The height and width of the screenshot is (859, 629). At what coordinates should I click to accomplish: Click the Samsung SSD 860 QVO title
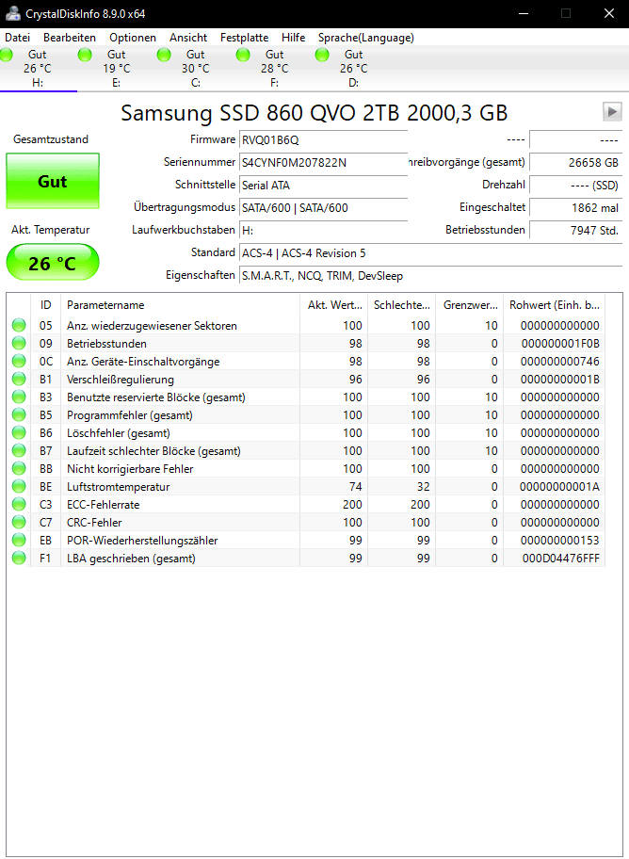(314, 113)
